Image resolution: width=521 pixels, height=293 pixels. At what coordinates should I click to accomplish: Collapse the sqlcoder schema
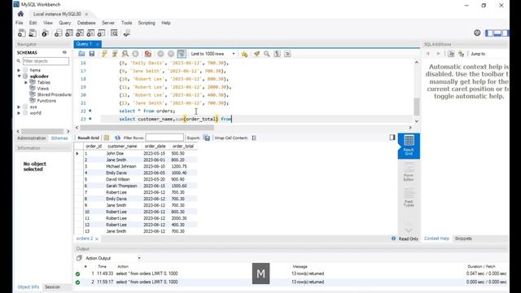pyautogui.click(x=19, y=77)
